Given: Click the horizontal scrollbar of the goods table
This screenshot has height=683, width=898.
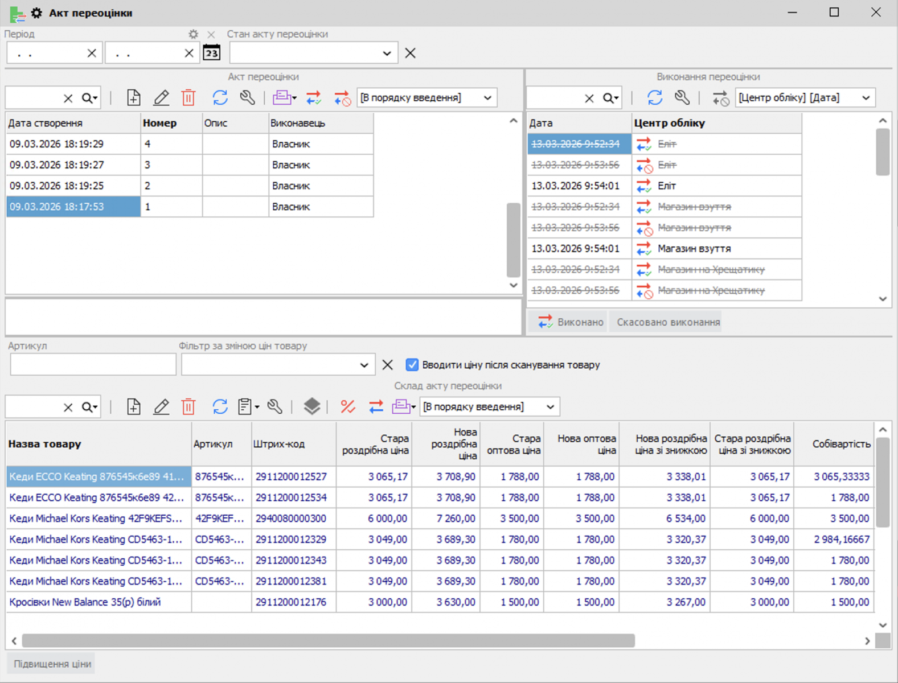Looking at the screenshot, I should [x=328, y=641].
